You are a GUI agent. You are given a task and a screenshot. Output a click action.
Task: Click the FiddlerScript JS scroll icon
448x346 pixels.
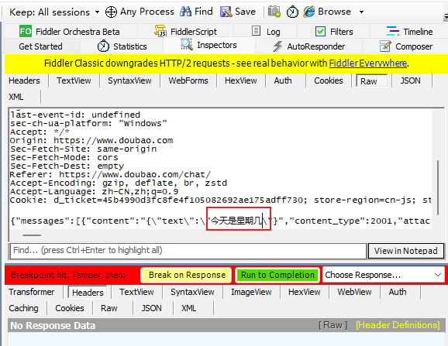(160, 31)
